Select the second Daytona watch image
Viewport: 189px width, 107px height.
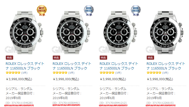72,32
